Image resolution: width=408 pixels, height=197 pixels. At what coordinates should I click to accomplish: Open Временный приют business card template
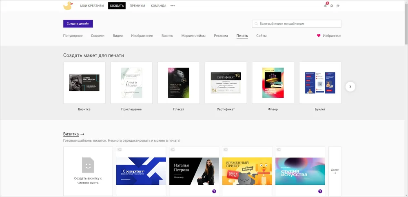click(247, 171)
